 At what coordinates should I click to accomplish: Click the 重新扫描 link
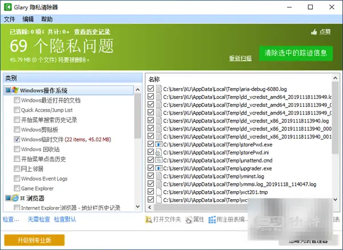[240, 58]
